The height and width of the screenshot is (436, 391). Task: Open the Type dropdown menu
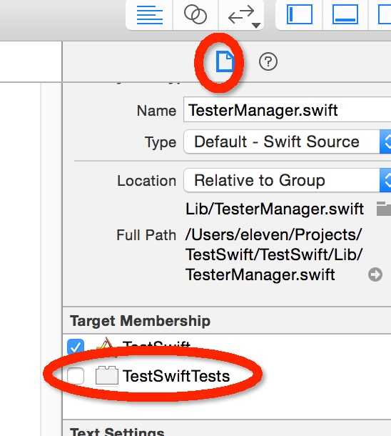click(288, 142)
